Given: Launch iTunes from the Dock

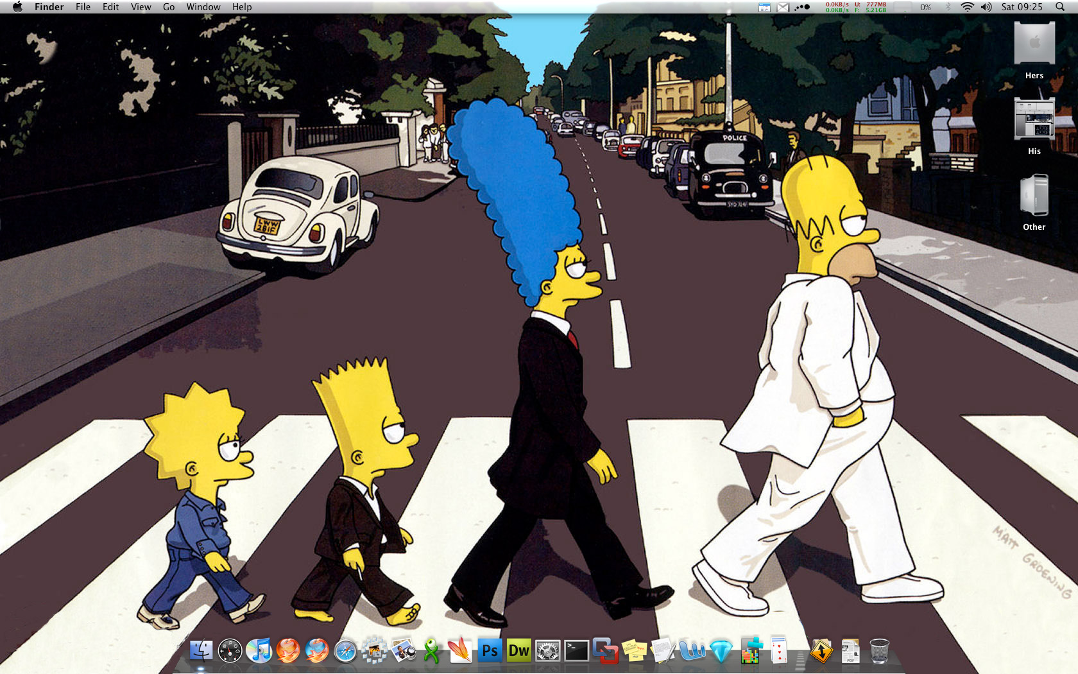Looking at the screenshot, I should (x=259, y=651).
